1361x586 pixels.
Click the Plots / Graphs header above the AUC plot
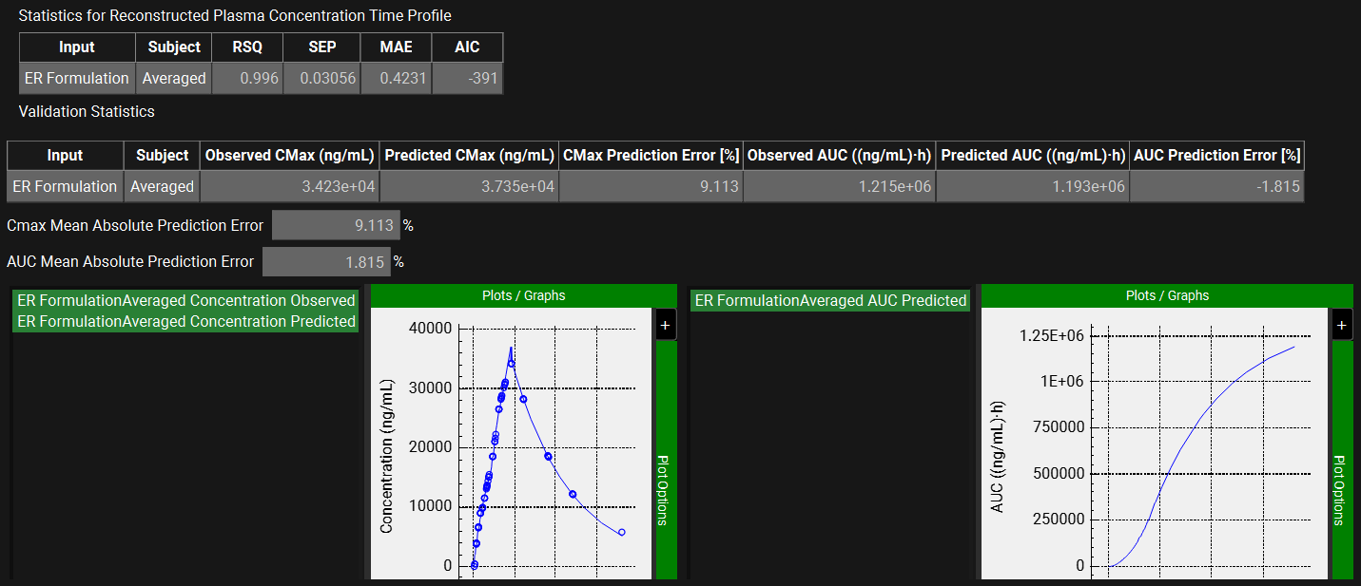(1167, 295)
